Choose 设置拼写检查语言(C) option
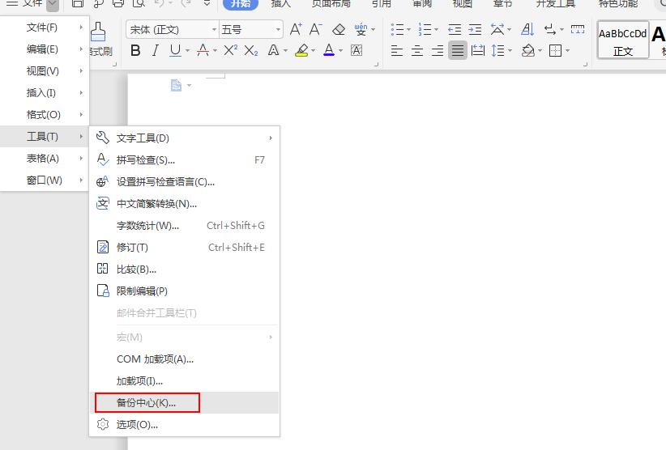 pyautogui.click(x=185, y=182)
